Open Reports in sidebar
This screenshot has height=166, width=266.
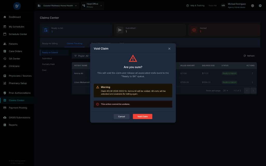(13, 125)
